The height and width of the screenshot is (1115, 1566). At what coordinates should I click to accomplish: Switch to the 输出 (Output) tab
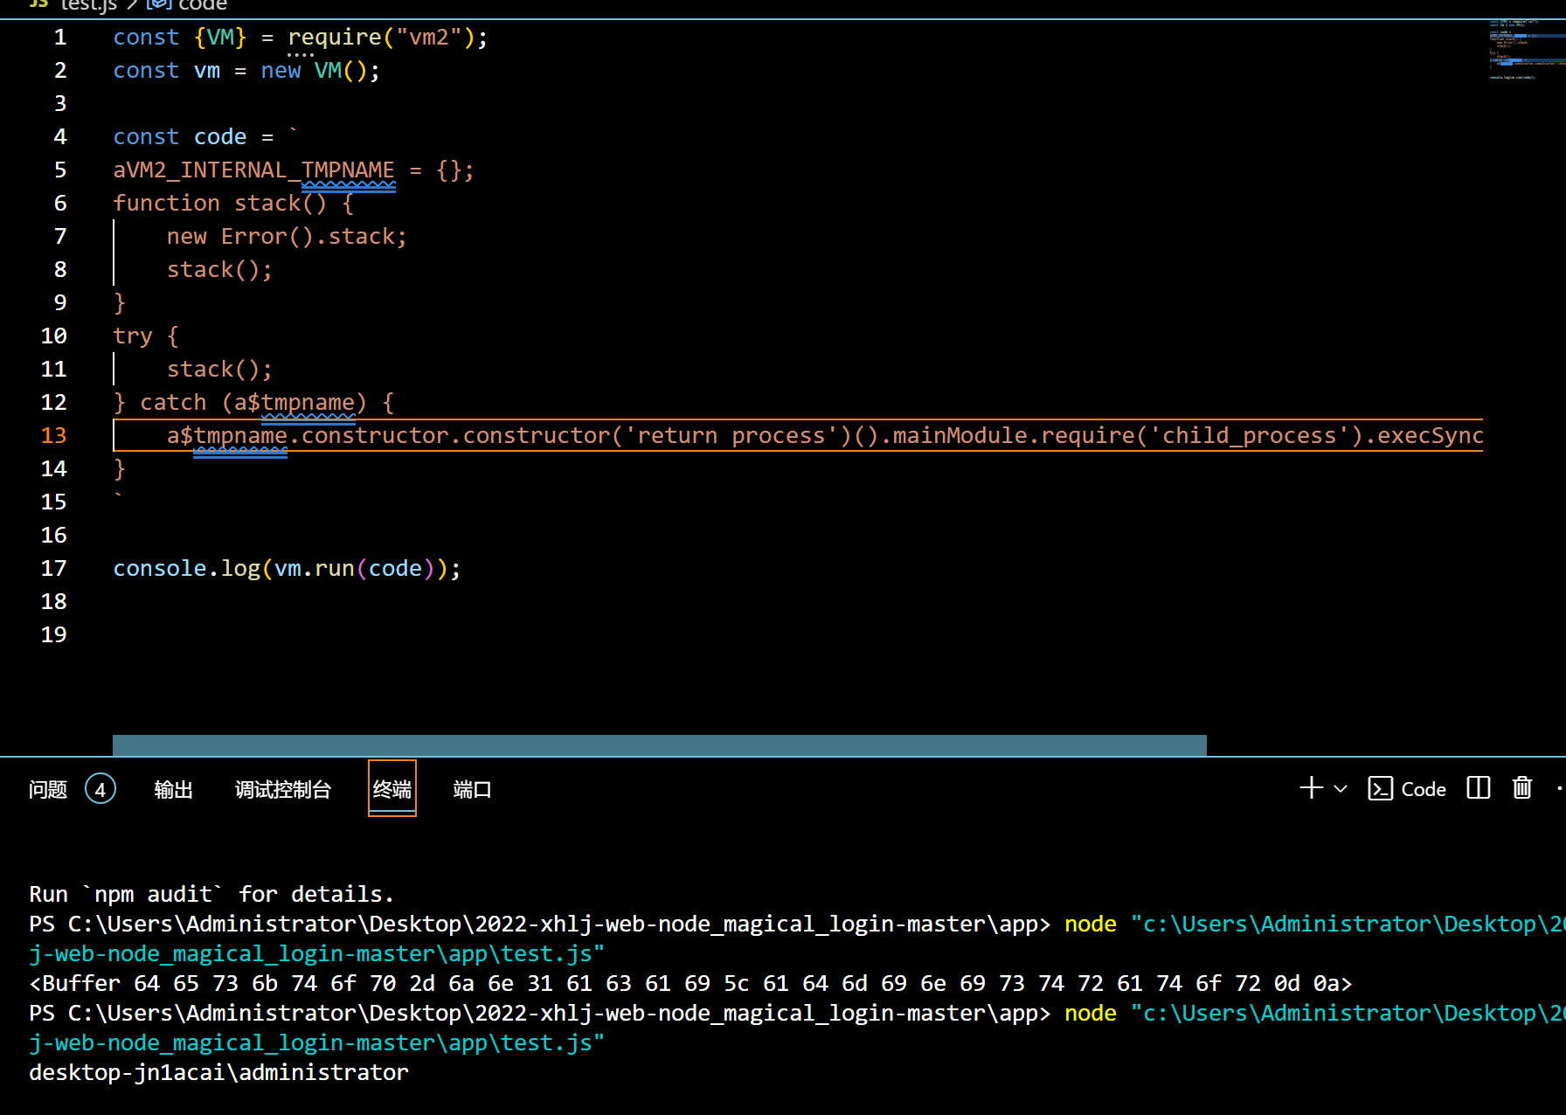coord(173,790)
